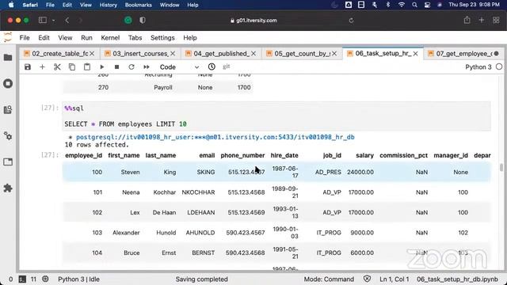Screen dimensions: 507x285
Task: Click the kernel status circle indicator
Action: click(x=499, y=66)
